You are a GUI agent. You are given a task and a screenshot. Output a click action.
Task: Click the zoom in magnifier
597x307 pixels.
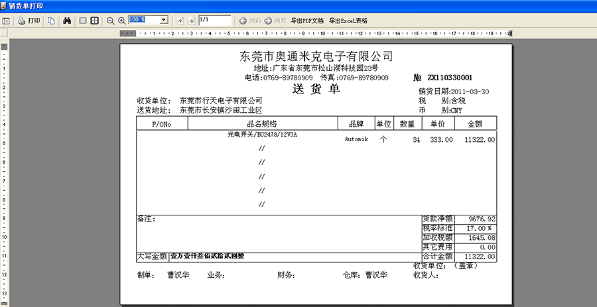(122, 21)
